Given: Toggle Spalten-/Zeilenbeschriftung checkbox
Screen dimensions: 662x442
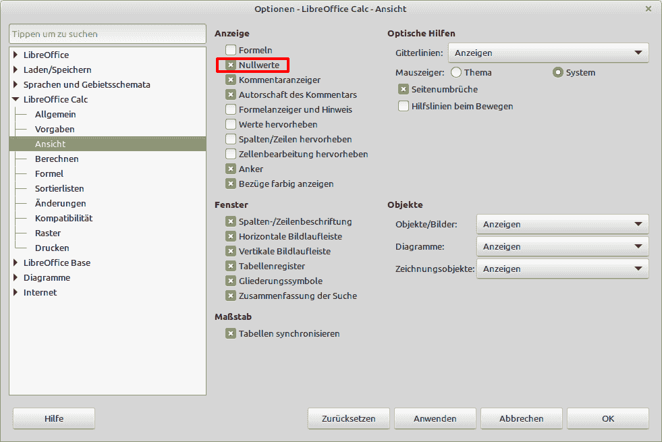Looking at the screenshot, I should click(231, 221).
